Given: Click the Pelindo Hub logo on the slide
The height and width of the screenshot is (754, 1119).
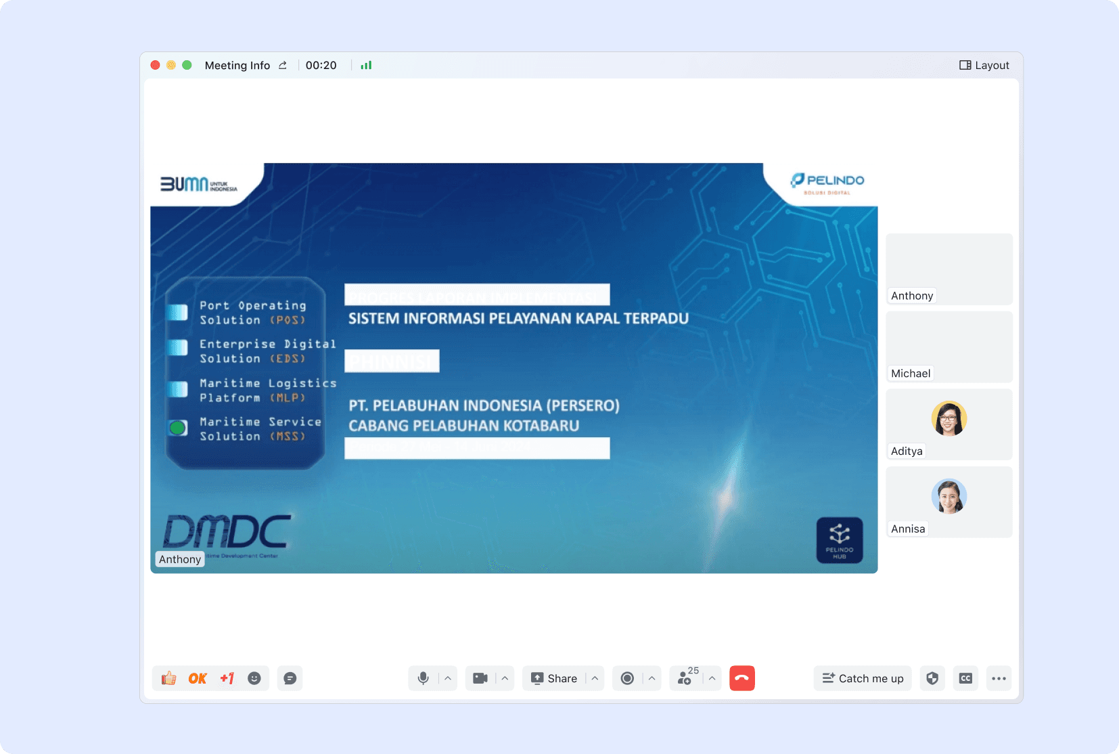Looking at the screenshot, I should pos(840,540).
